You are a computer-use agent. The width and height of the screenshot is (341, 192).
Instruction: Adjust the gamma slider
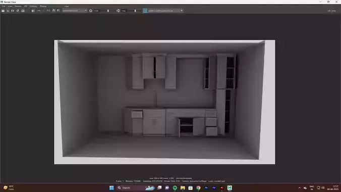click(135, 11)
